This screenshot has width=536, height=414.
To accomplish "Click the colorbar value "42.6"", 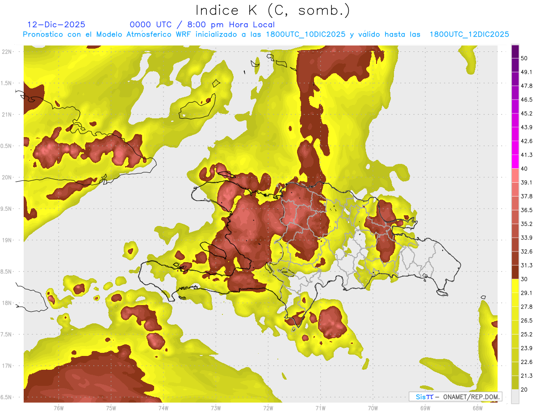I will click(527, 141).
